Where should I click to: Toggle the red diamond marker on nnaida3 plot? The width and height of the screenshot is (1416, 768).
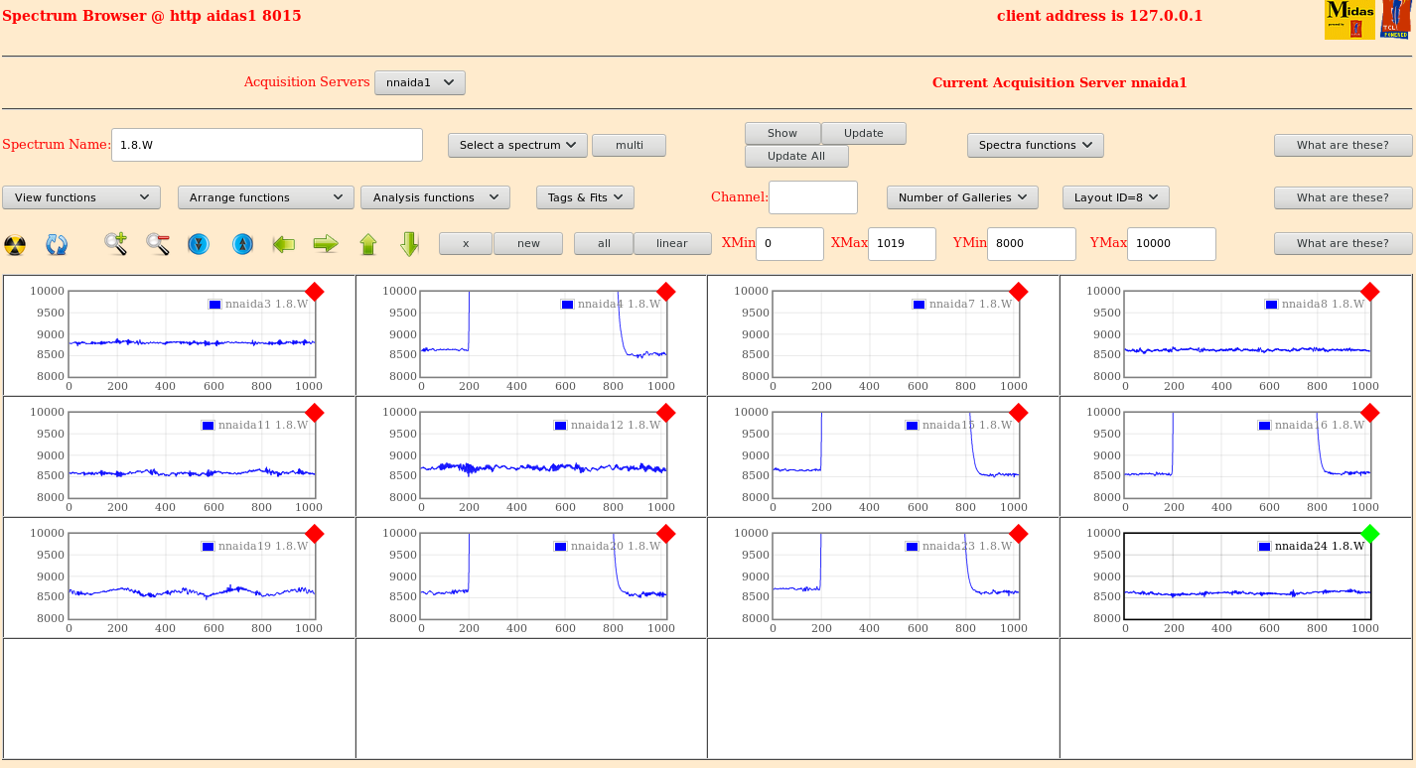[x=315, y=292]
